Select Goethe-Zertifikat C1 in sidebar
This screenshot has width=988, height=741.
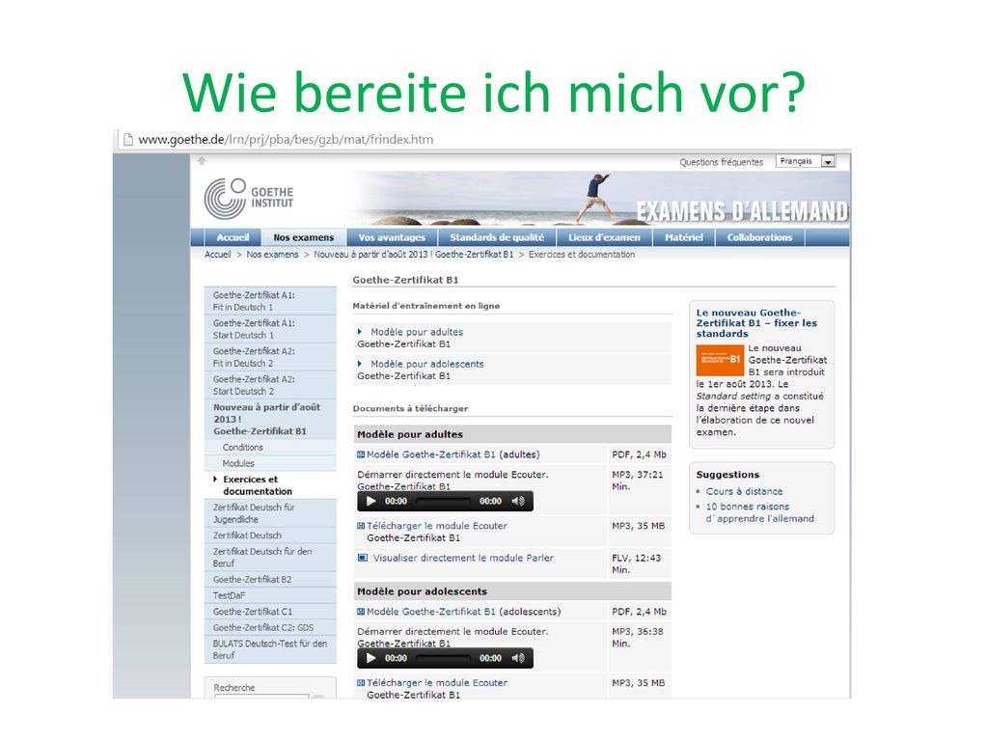tap(270, 612)
